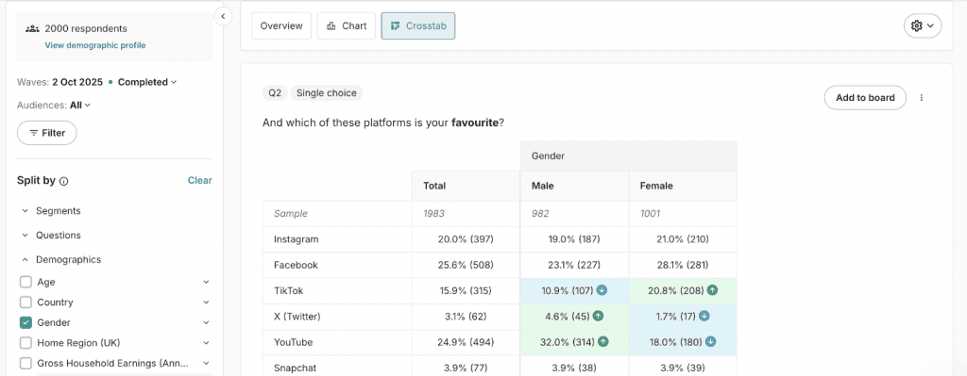Image resolution: width=967 pixels, height=376 pixels.
Task: Click the respondents people icon
Action: [33, 28]
